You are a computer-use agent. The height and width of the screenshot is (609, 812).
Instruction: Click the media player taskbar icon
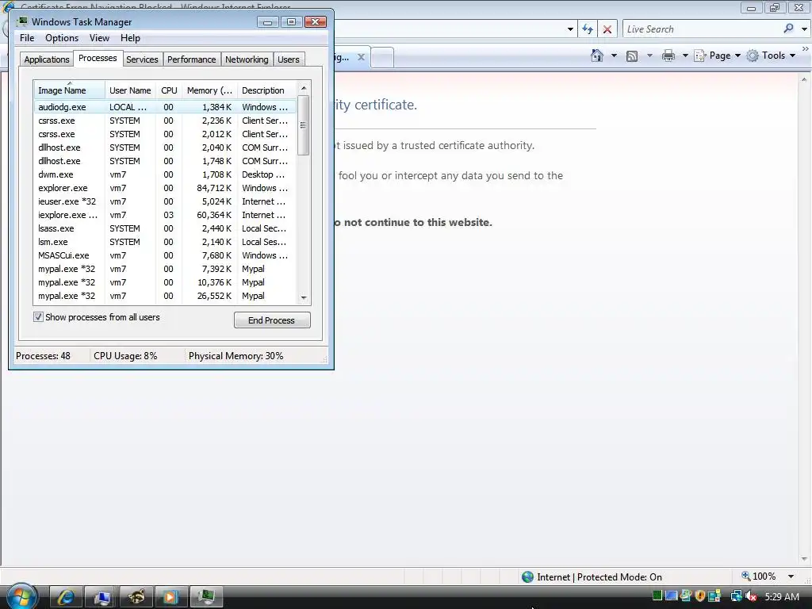(170, 597)
